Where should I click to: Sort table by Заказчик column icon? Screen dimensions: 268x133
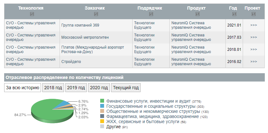[x=96, y=14]
